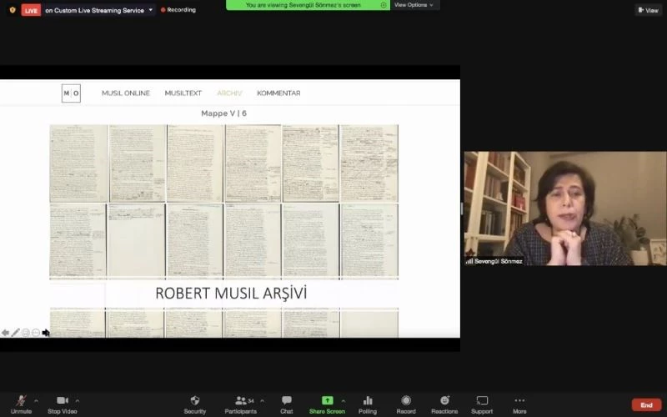Toggle the meeting Record button
This screenshot has width=667, height=417.
[x=406, y=402]
